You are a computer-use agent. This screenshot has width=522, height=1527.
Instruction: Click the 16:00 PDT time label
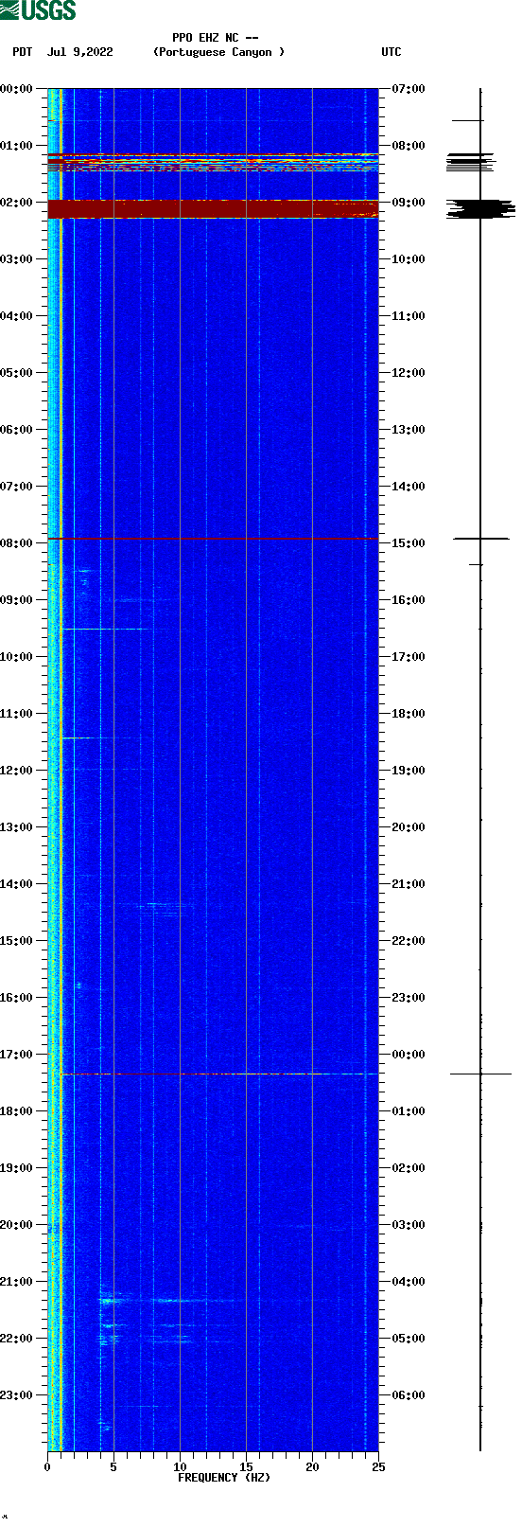coord(17,998)
